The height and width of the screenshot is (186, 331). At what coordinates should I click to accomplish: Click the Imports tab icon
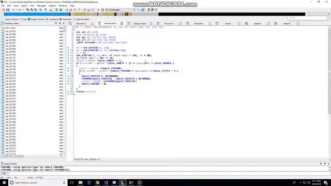coord(246,23)
